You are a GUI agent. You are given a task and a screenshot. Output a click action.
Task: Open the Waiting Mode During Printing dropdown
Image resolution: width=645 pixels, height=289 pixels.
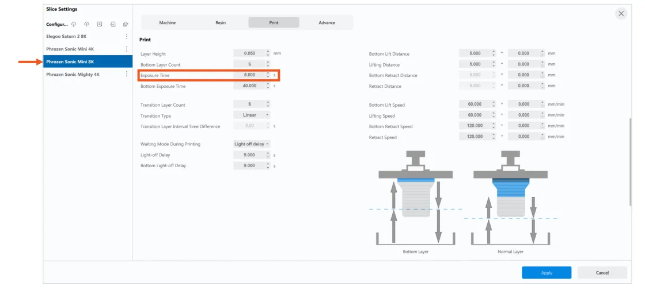pos(252,144)
